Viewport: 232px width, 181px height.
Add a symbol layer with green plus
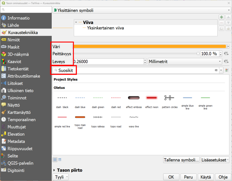click(221, 18)
